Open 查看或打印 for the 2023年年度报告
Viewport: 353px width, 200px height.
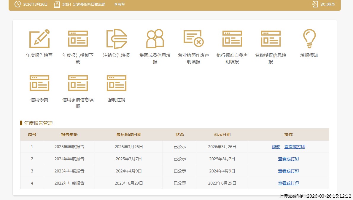288,171
